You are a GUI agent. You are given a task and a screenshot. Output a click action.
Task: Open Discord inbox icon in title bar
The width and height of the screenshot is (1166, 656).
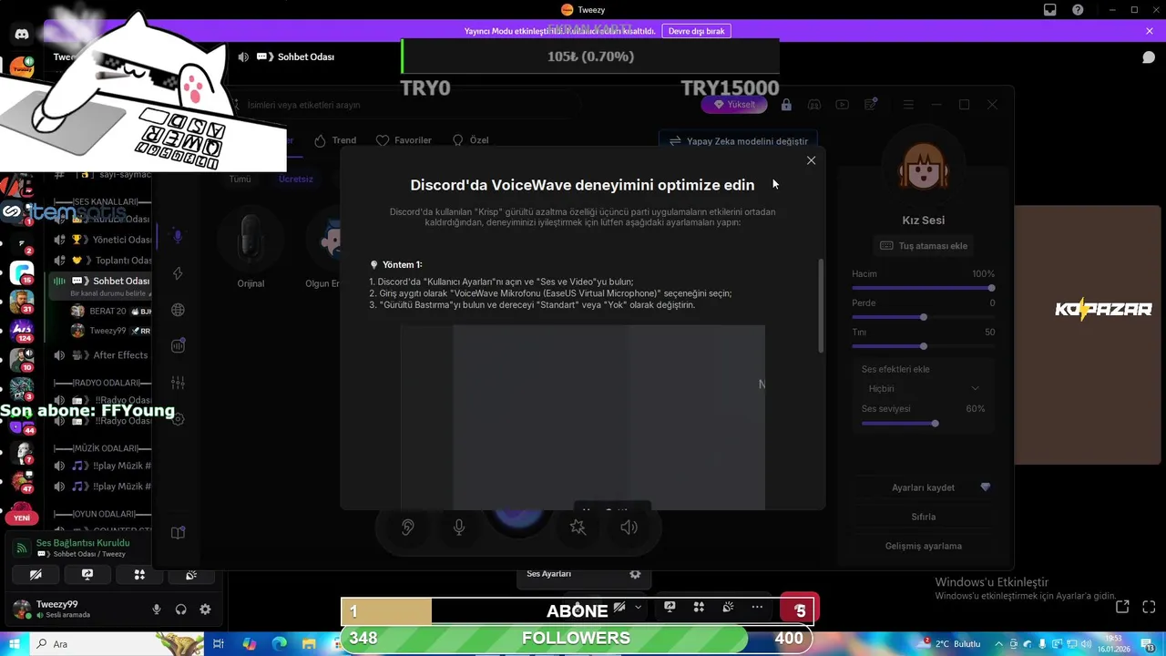[1050, 10]
